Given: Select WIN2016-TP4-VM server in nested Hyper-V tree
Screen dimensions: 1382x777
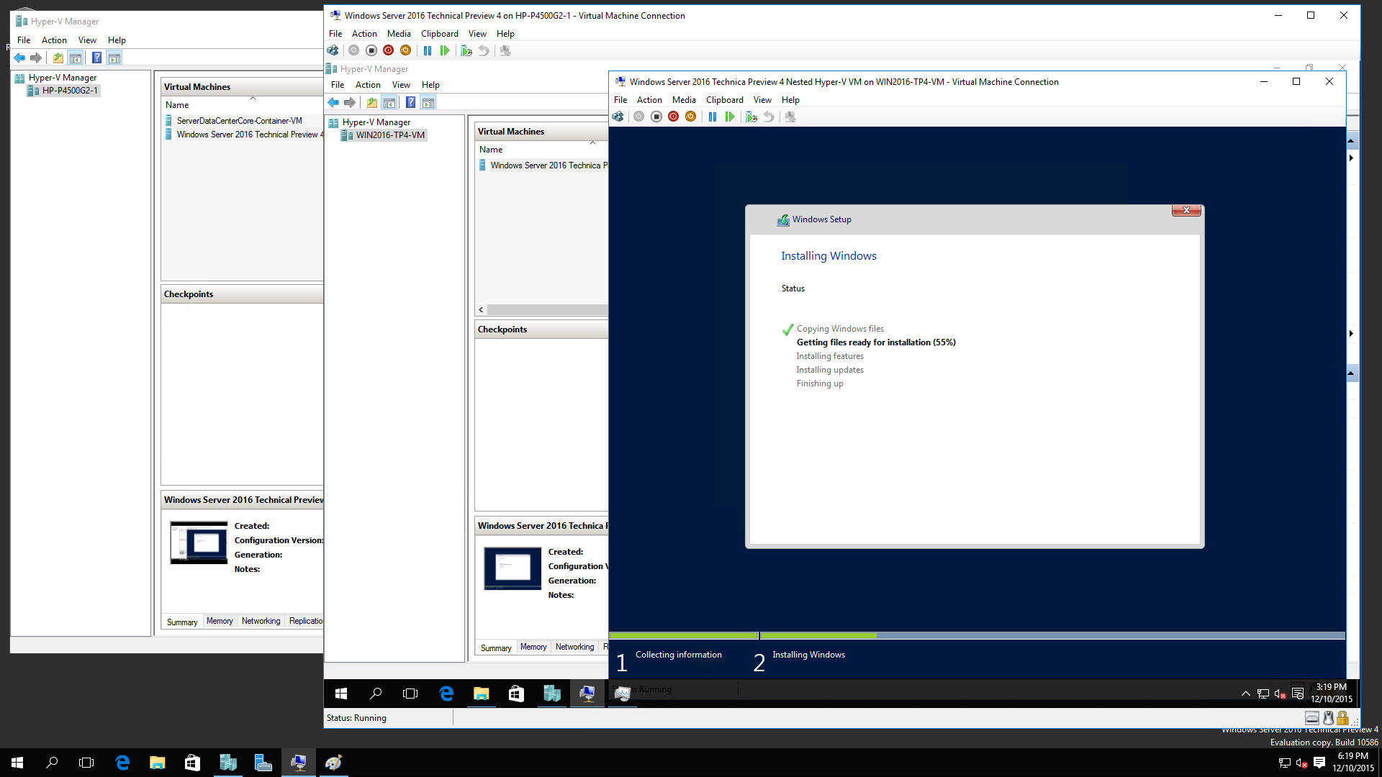Looking at the screenshot, I should (384, 135).
